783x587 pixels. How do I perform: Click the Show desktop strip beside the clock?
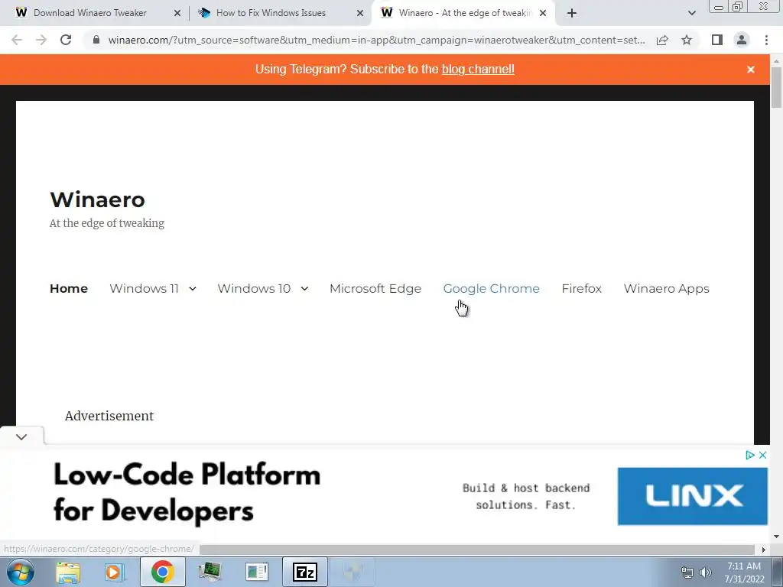click(778, 572)
